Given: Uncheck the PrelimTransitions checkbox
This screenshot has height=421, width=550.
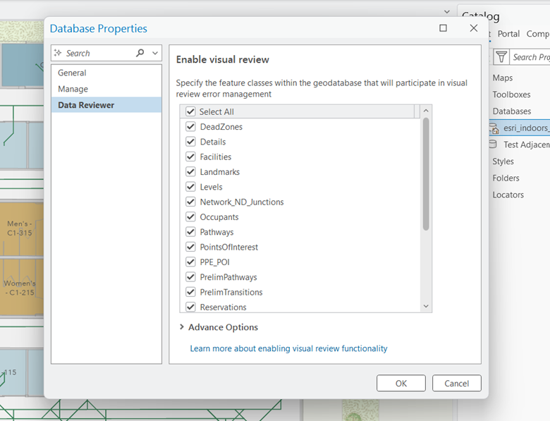Looking at the screenshot, I should coord(190,292).
